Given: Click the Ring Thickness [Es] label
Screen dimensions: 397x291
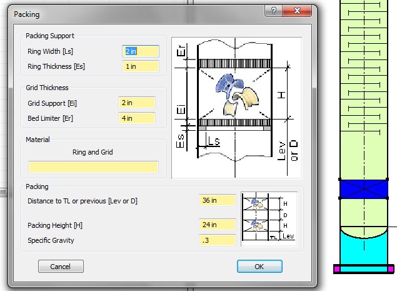Looking at the screenshot, I should (x=56, y=66).
